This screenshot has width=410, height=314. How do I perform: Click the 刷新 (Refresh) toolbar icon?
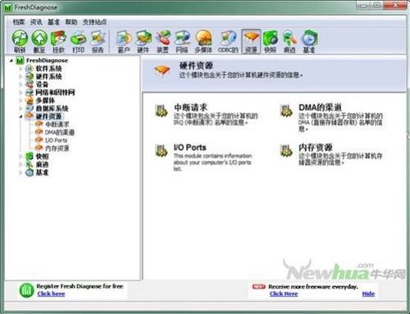pyautogui.click(x=20, y=42)
